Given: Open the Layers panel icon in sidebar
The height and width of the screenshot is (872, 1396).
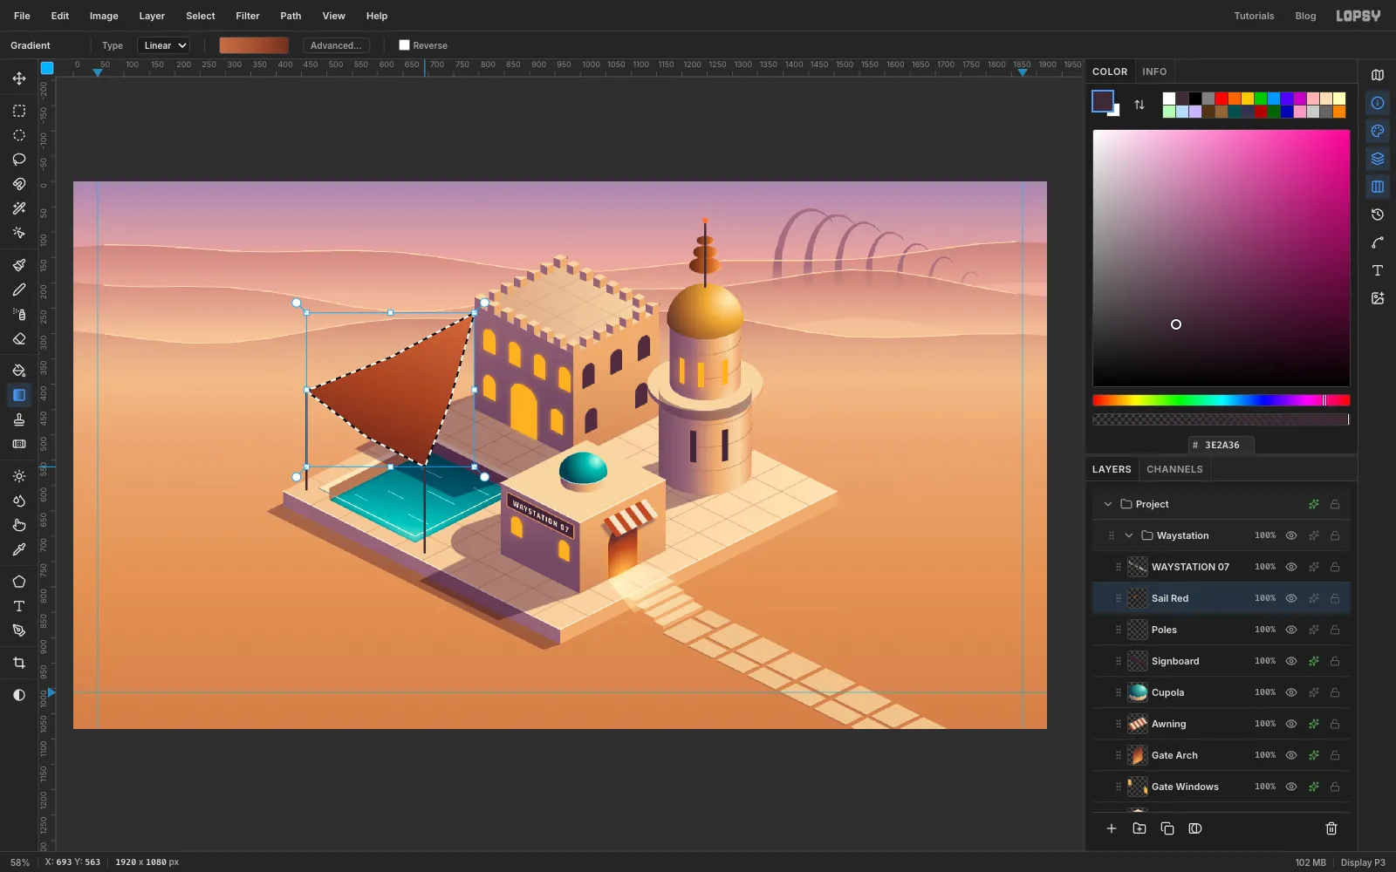Looking at the screenshot, I should point(1378,159).
